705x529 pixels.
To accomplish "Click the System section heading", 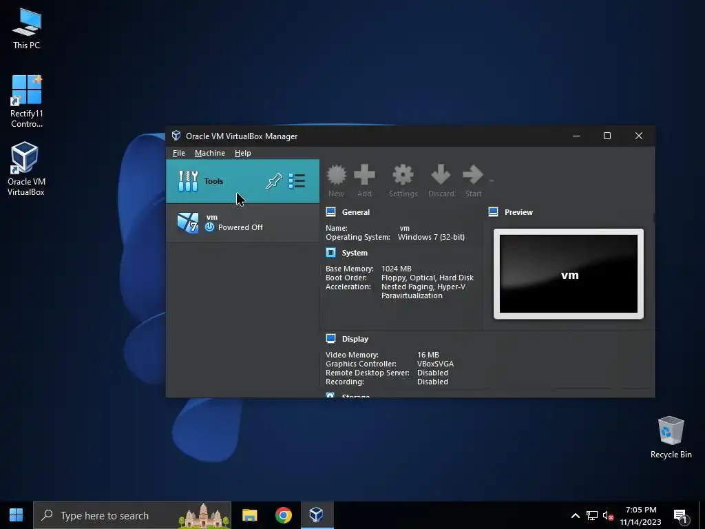I will 355,253.
